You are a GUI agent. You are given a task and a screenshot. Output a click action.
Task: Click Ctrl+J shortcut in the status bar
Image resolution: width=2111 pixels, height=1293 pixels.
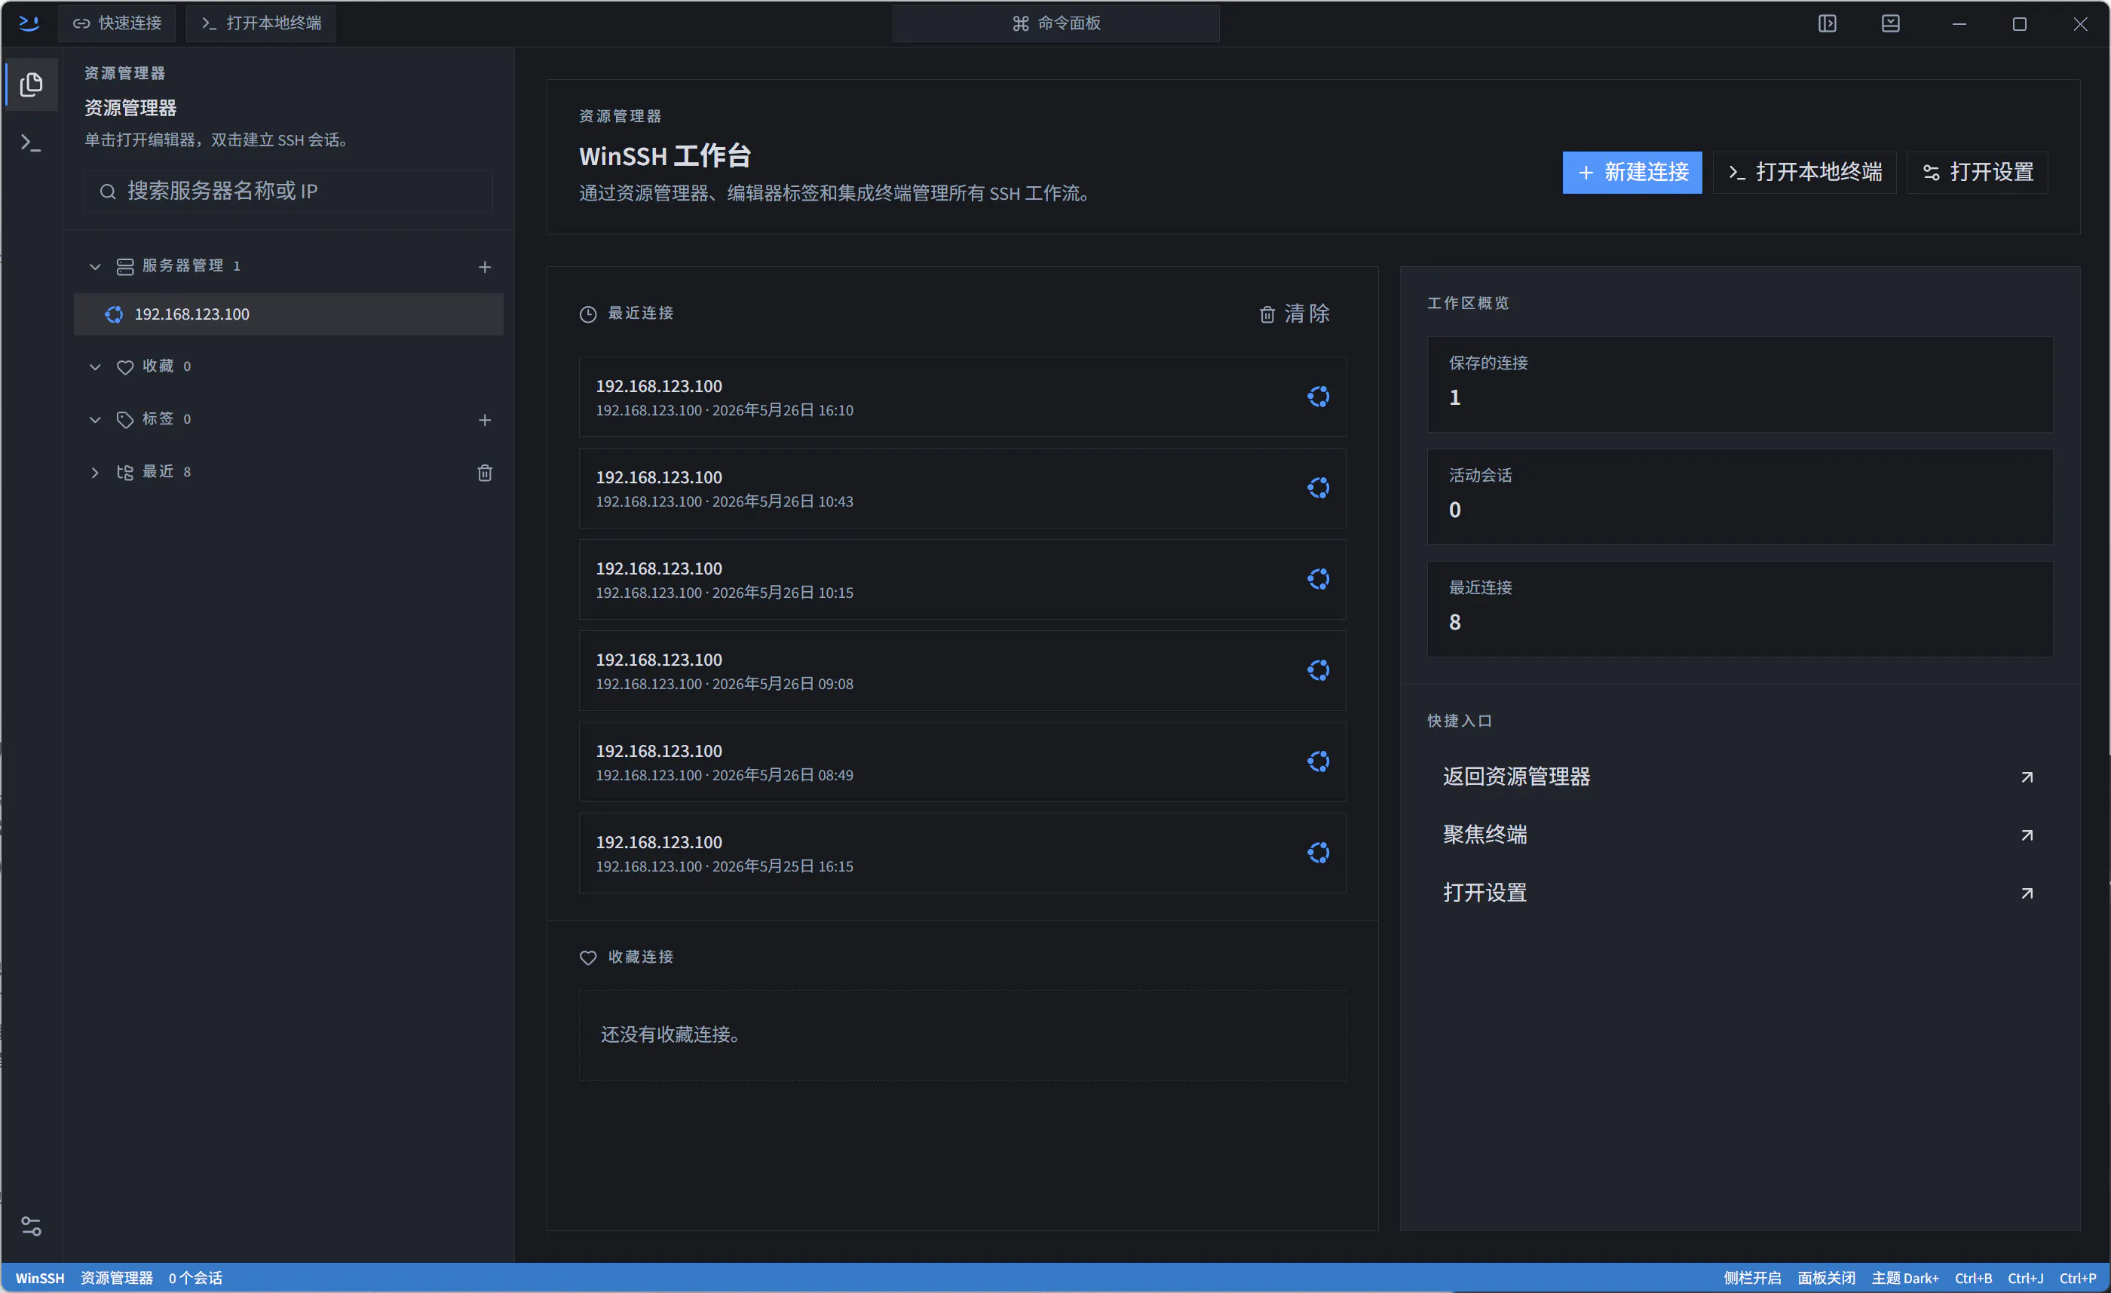coord(2025,1278)
